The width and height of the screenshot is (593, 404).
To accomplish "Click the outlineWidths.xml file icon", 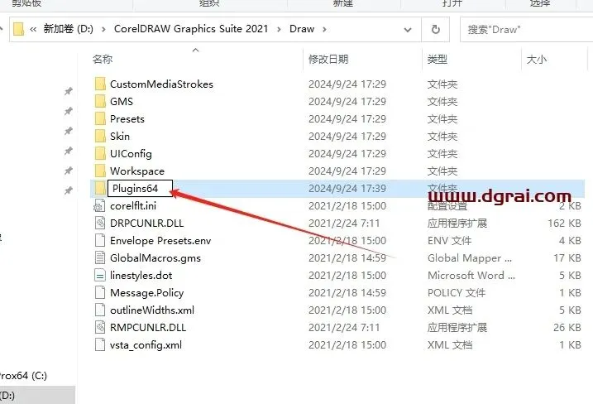I will click(100, 310).
